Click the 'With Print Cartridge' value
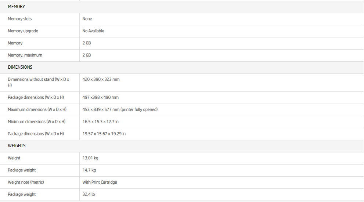Viewport: 364px width, 202px height. 100,182
